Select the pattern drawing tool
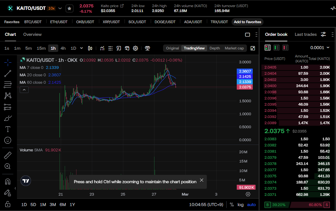This screenshot has width=336, height=211. (8, 96)
